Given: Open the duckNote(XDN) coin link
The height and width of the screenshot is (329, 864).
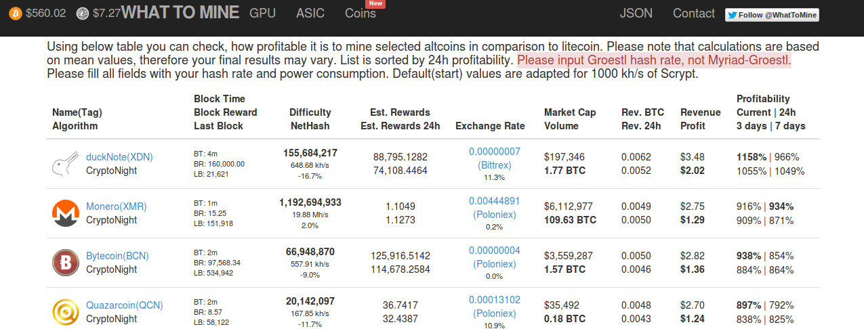Looking at the screenshot, I should point(119,157).
